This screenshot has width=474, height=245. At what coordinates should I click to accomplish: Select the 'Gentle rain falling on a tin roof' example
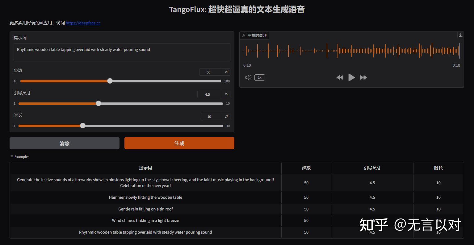tap(145, 209)
